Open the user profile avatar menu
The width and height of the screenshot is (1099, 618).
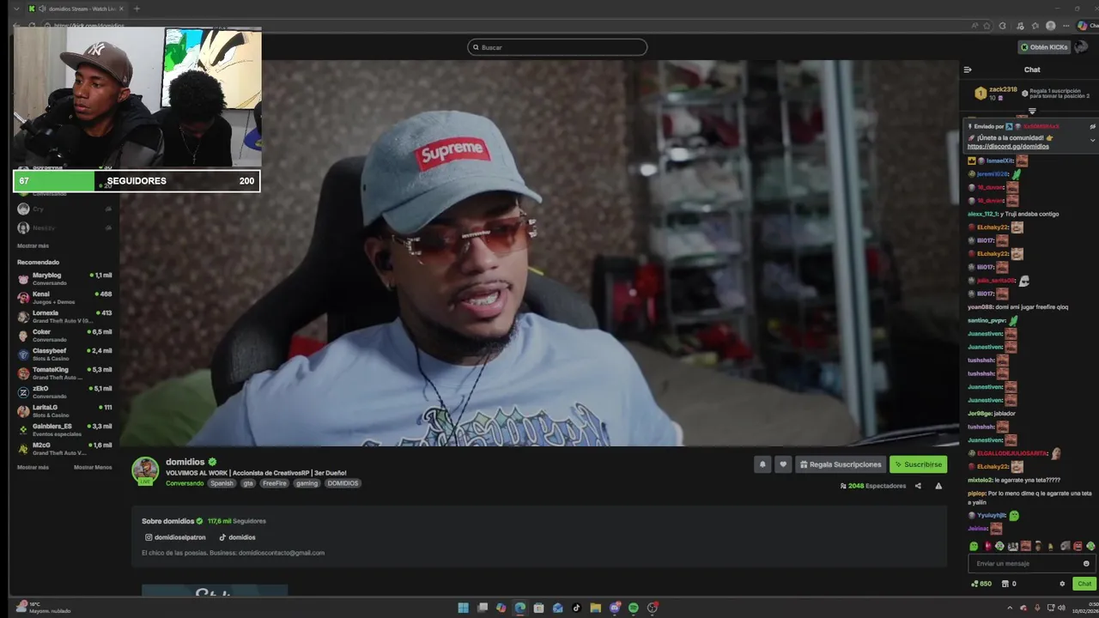[1082, 47]
